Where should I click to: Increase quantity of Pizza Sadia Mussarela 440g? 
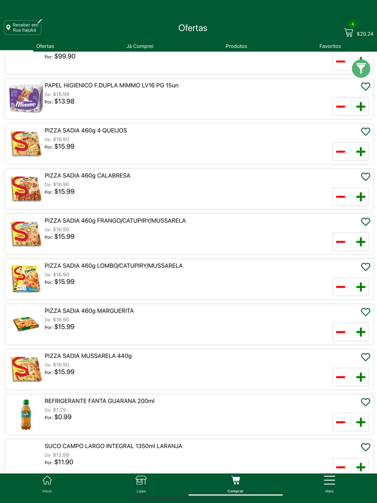(x=360, y=377)
